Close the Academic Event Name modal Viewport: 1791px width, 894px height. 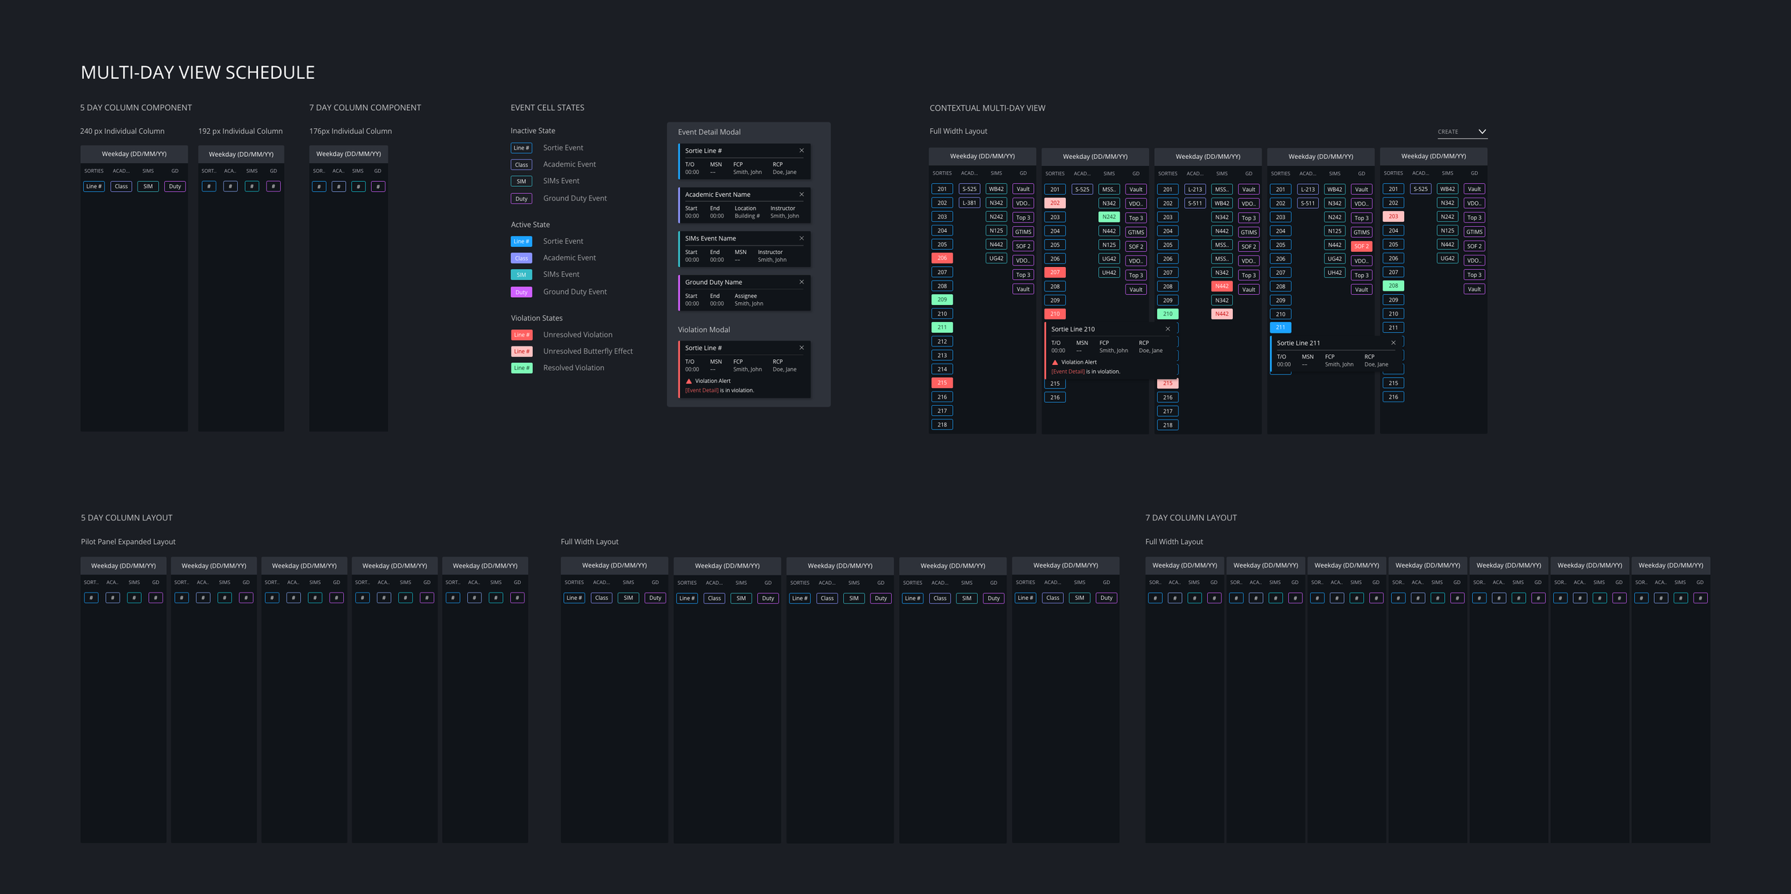[x=802, y=195]
